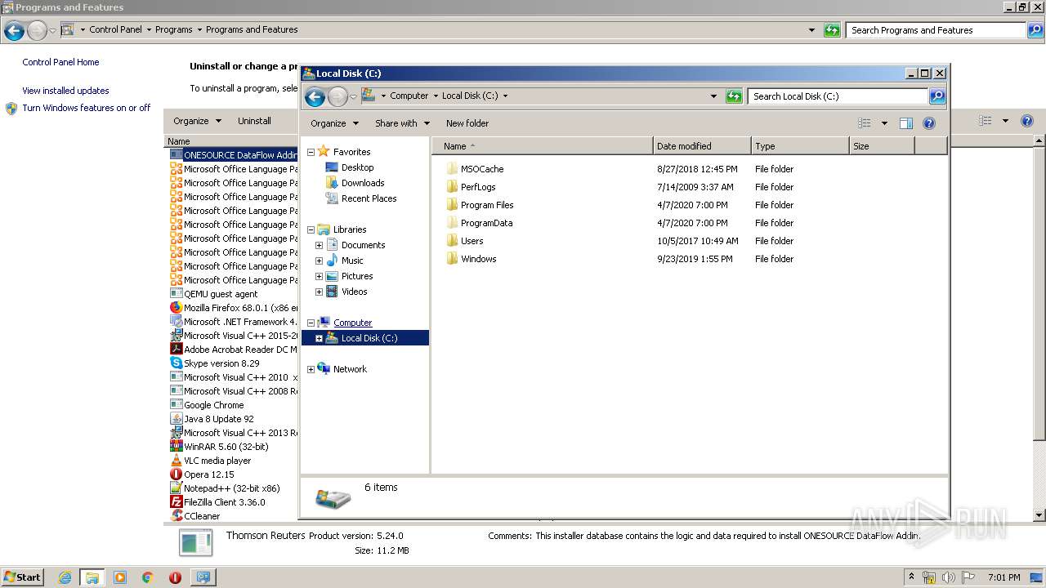Click Mozilla Firefox entry in programs list

(234, 308)
